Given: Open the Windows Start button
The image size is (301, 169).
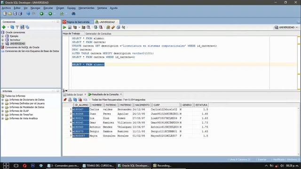Looking at the screenshot, I should click(x=6, y=166).
